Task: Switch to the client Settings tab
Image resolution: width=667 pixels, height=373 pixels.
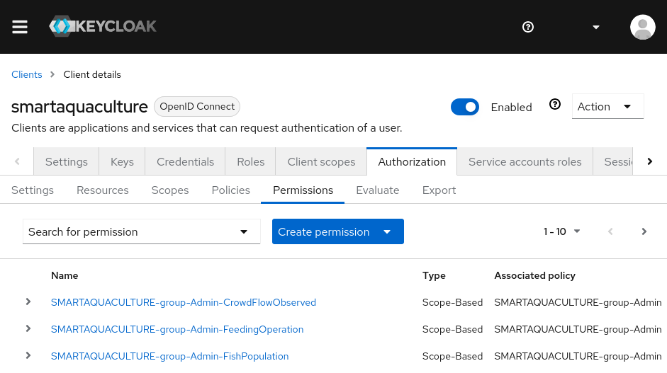Action: [x=67, y=161]
